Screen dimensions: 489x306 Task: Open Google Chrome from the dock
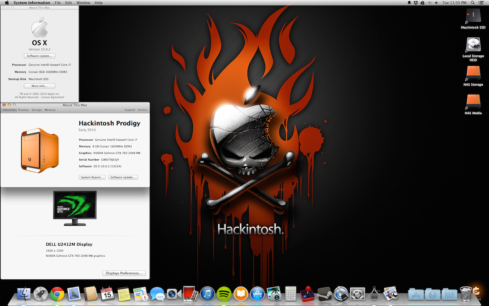coord(57,294)
